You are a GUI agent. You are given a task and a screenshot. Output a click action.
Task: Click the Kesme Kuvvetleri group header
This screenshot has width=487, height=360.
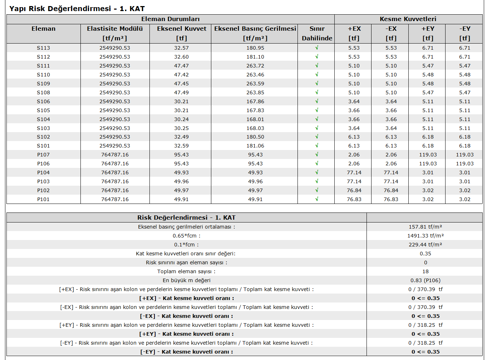[408, 19]
